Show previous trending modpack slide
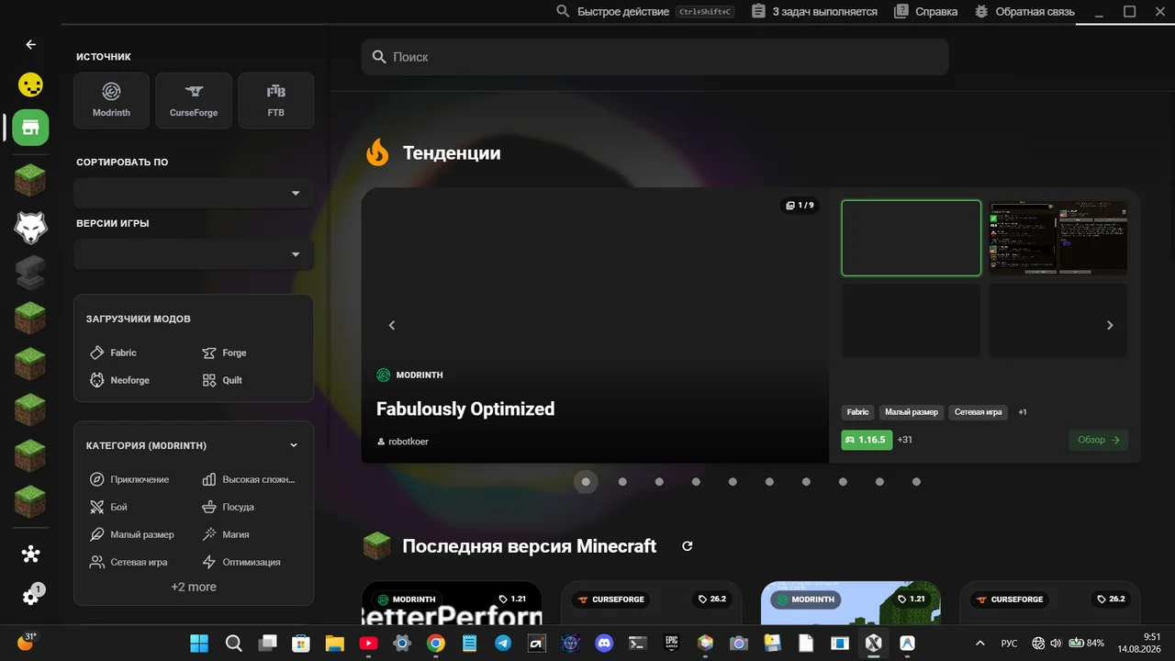The width and height of the screenshot is (1175, 661). coord(392,325)
